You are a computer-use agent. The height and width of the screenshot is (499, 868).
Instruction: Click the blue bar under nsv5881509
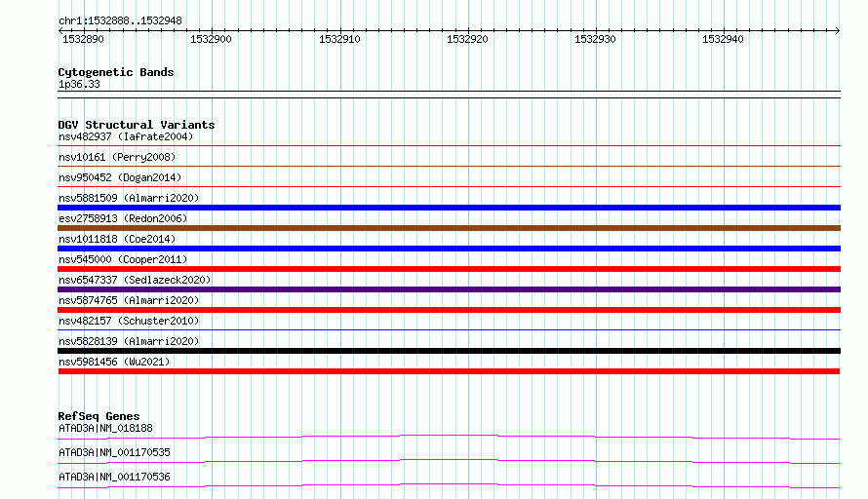coord(449,208)
